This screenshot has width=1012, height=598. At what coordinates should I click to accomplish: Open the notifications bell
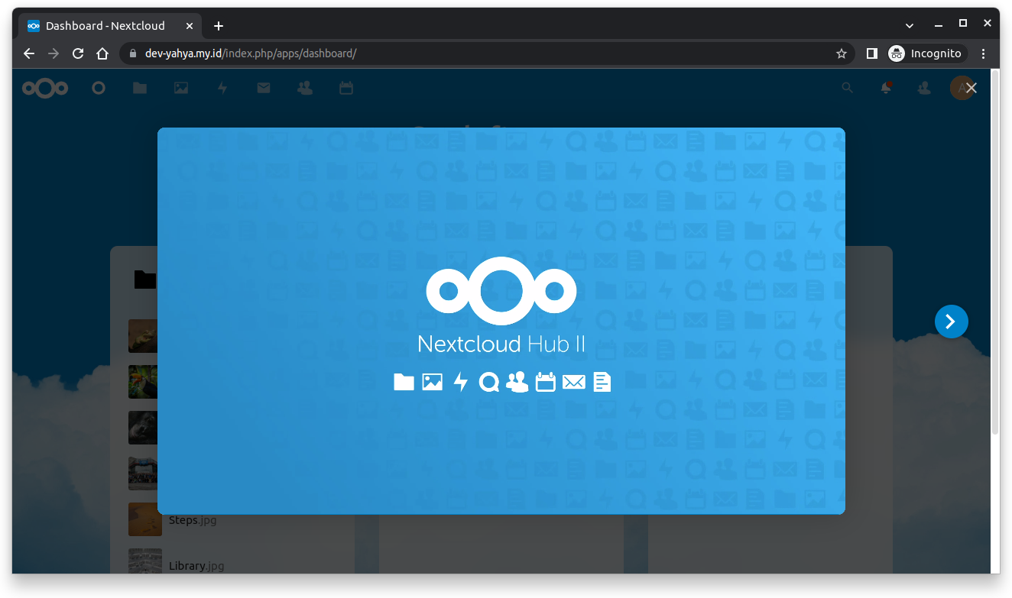click(886, 89)
